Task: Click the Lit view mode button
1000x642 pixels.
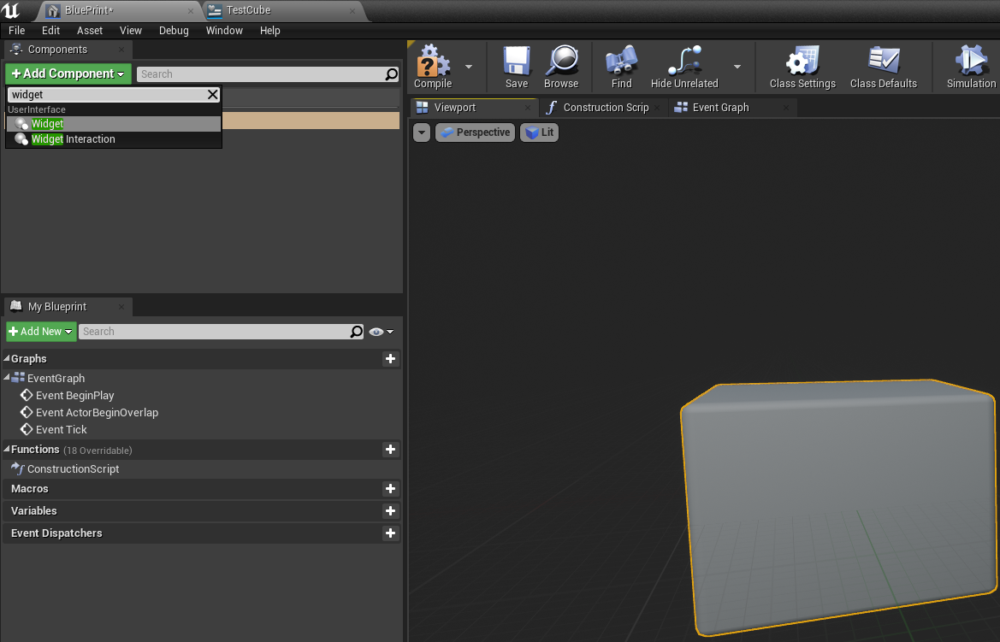Action: coord(540,132)
